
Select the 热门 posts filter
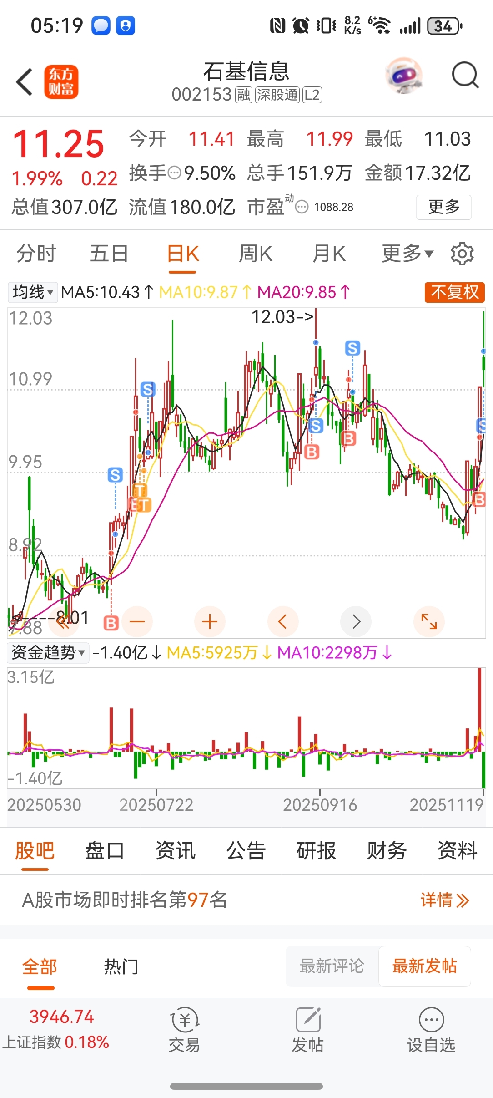121,966
